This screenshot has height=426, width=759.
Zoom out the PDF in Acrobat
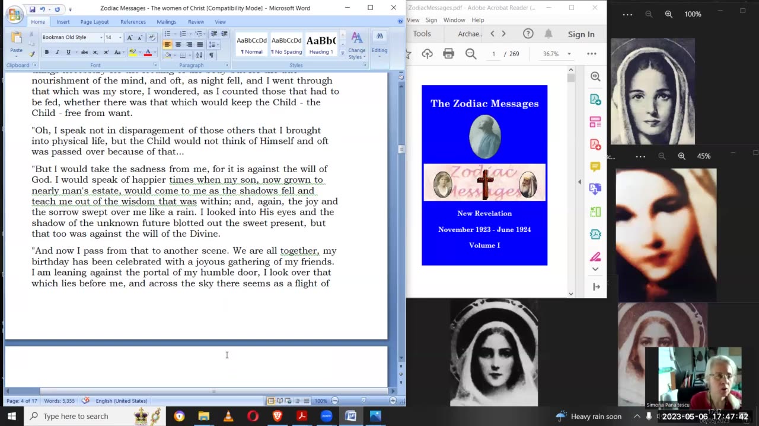(471, 54)
